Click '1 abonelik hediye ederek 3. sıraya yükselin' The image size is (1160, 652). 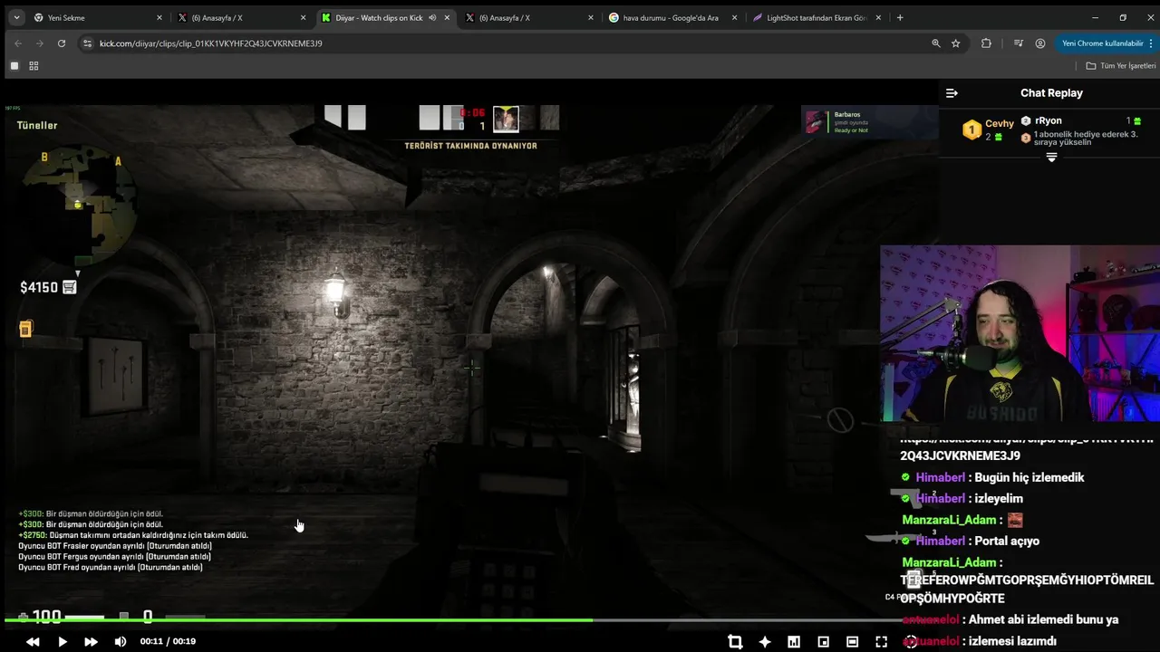[1085, 138]
